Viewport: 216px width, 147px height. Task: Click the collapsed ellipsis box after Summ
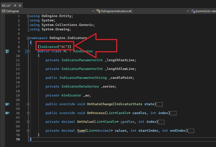[x=191, y=131]
